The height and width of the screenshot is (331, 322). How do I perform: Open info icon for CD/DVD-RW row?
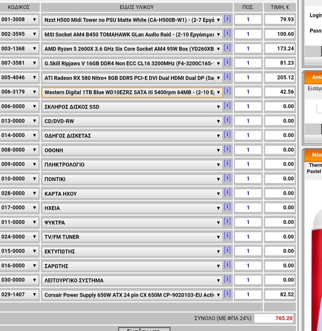pyautogui.click(x=227, y=120)
